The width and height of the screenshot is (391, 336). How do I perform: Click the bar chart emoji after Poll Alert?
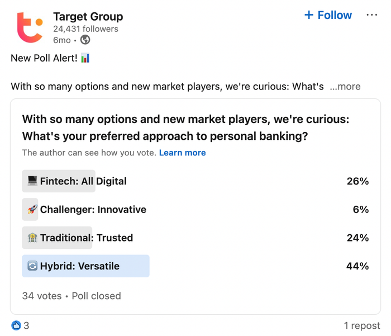(x=85, y=58)
